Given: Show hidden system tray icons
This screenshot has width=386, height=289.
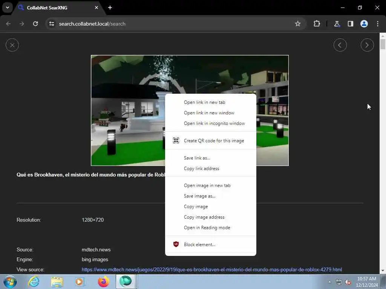Looking at the screenshot, I should 329,282.
